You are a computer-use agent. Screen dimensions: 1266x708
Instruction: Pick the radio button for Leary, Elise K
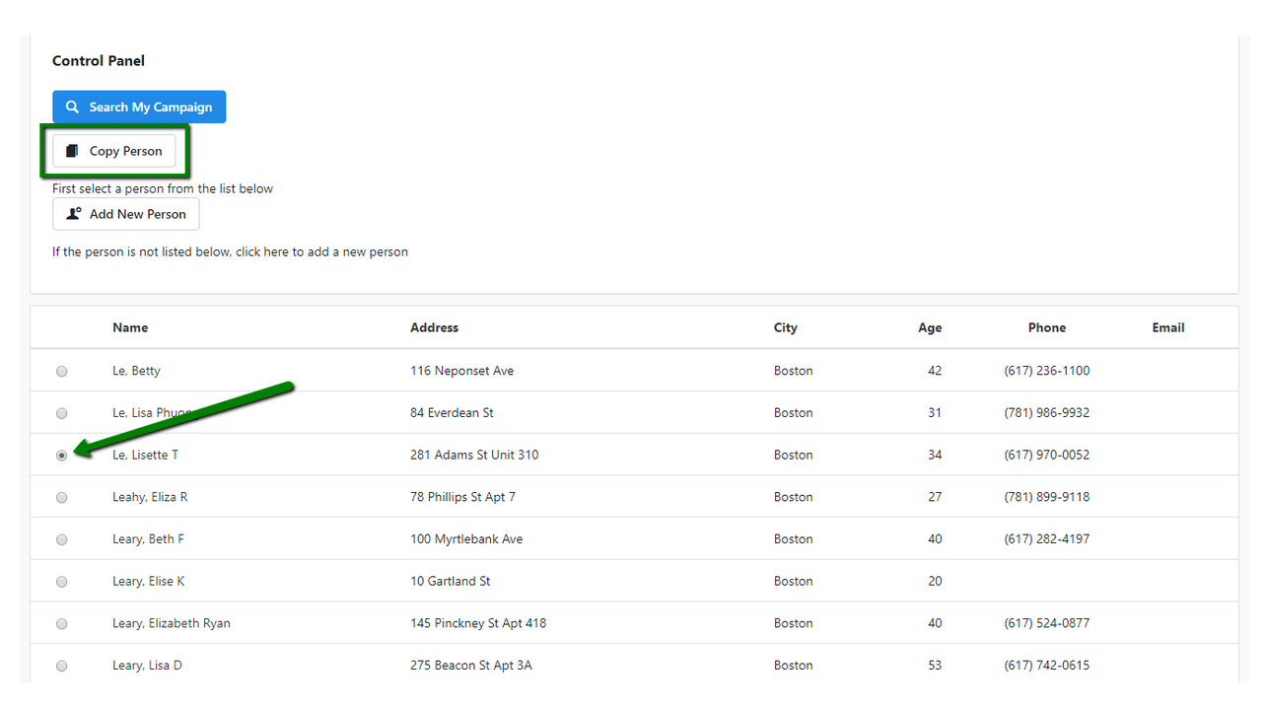62,582
